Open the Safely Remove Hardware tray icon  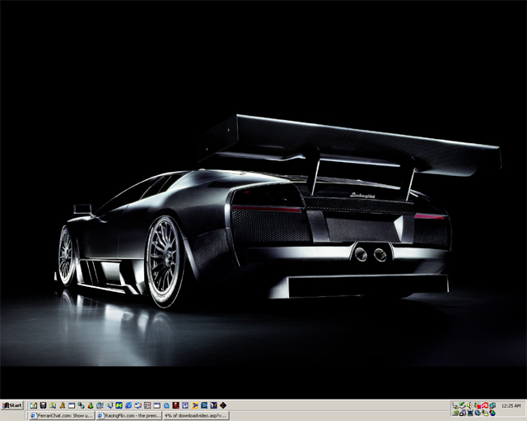455,405
